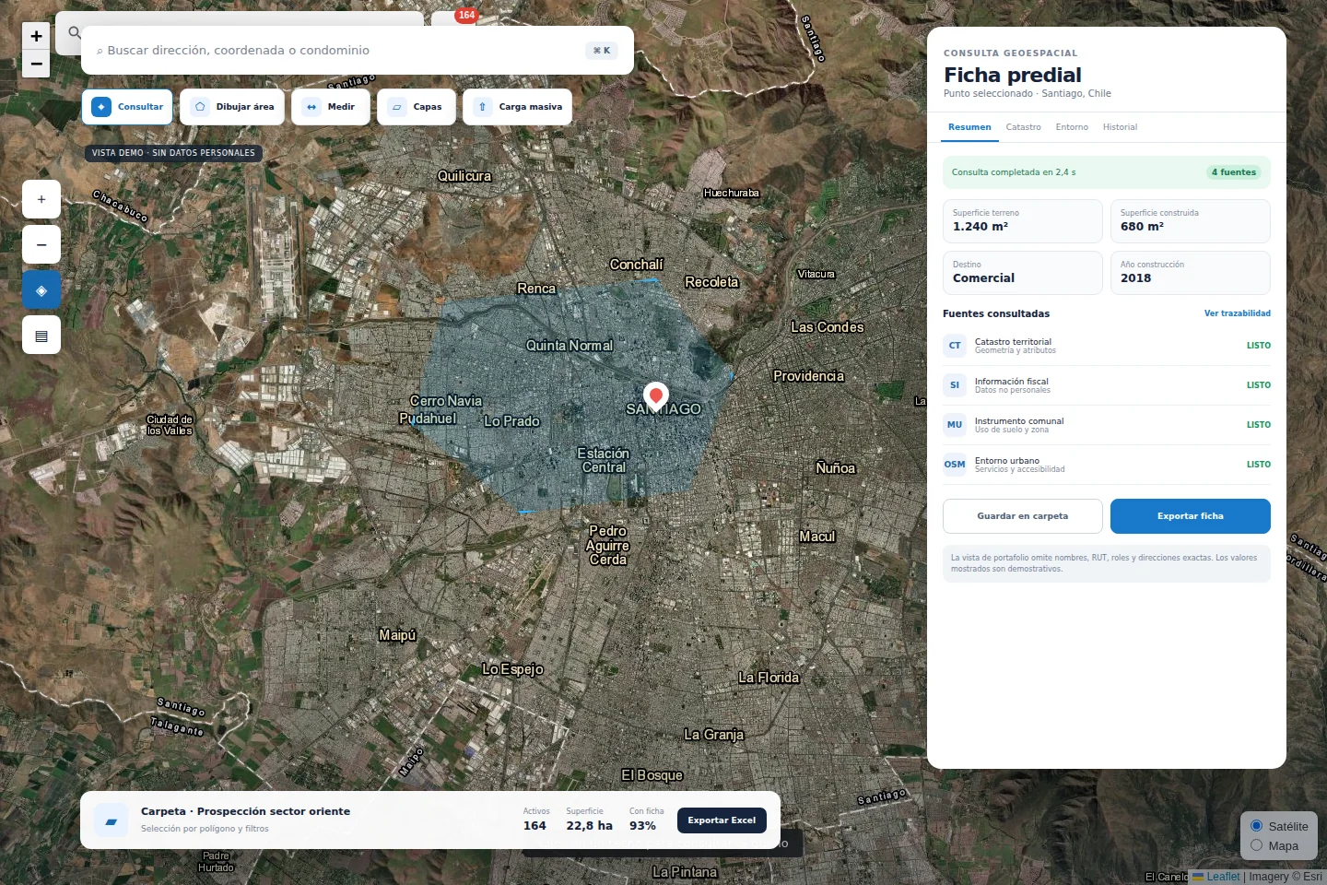Click the SI Información fiscal icon

coord(955,385)
